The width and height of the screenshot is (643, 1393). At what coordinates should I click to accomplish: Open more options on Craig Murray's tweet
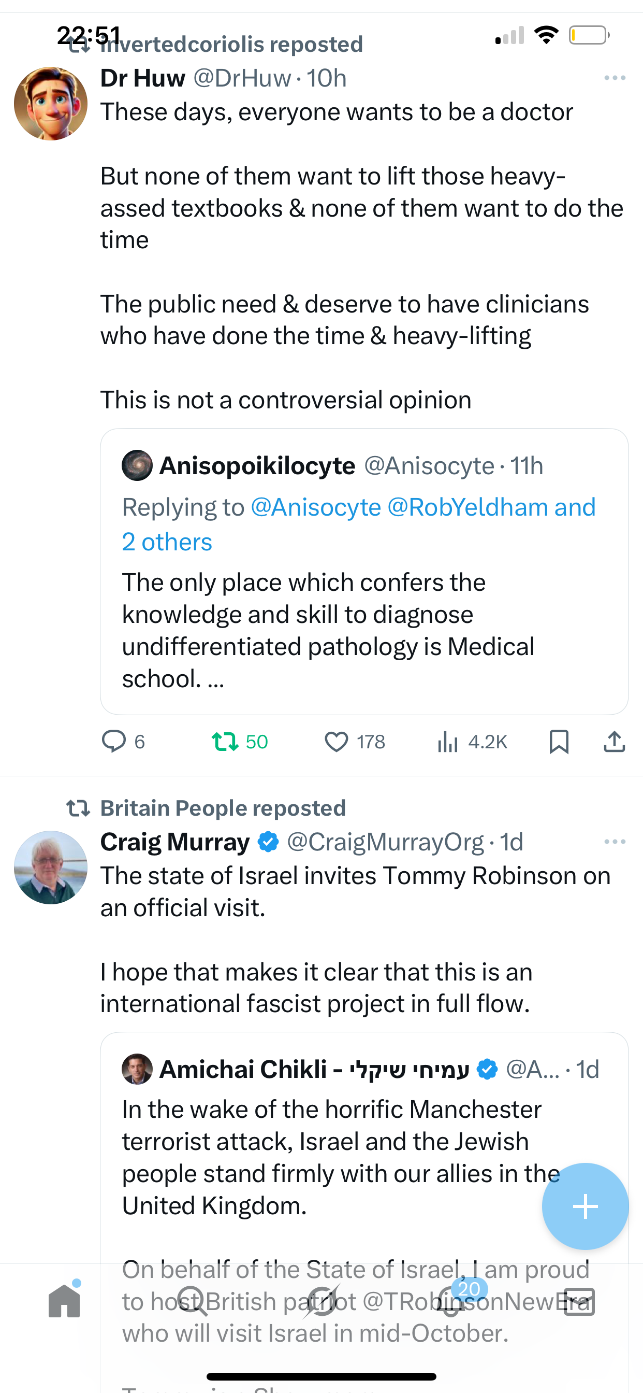pos(615,842)
